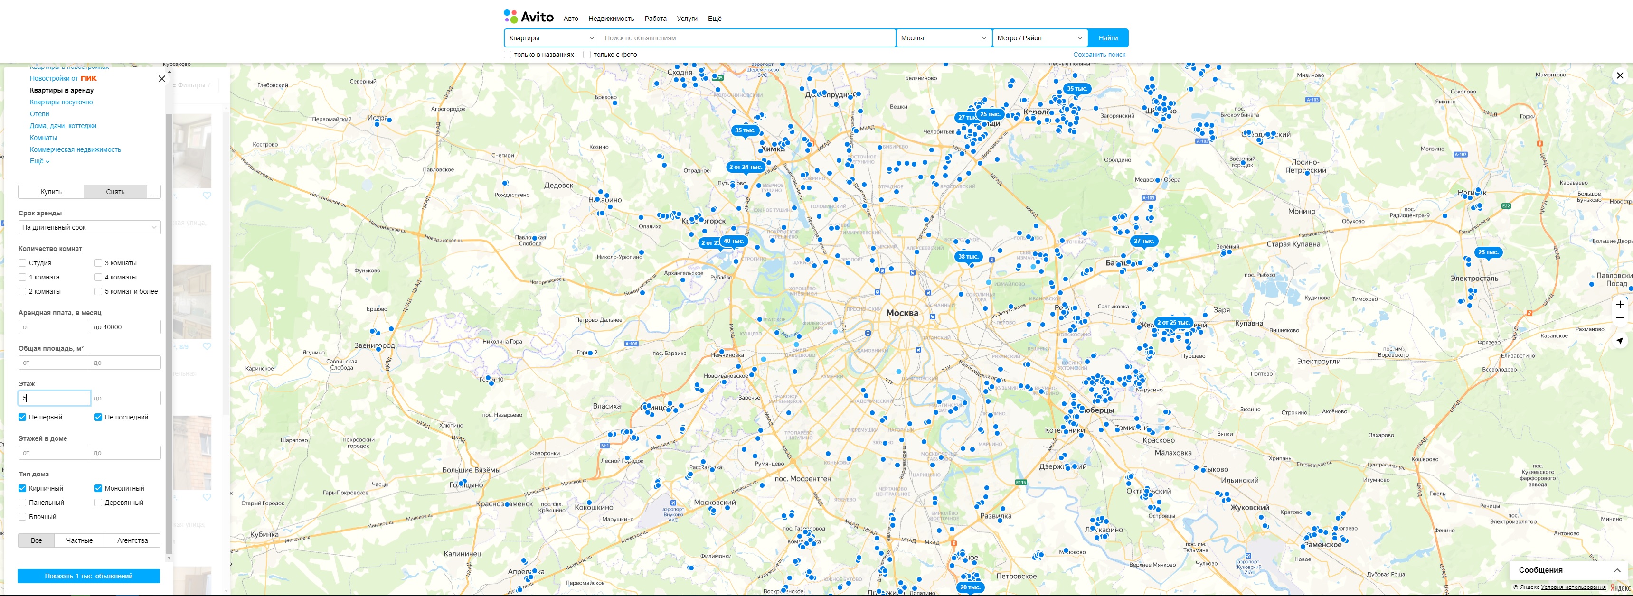Open the Квартиры category dropdown
Screen dimensions: 1633x596
coord(551,38)
